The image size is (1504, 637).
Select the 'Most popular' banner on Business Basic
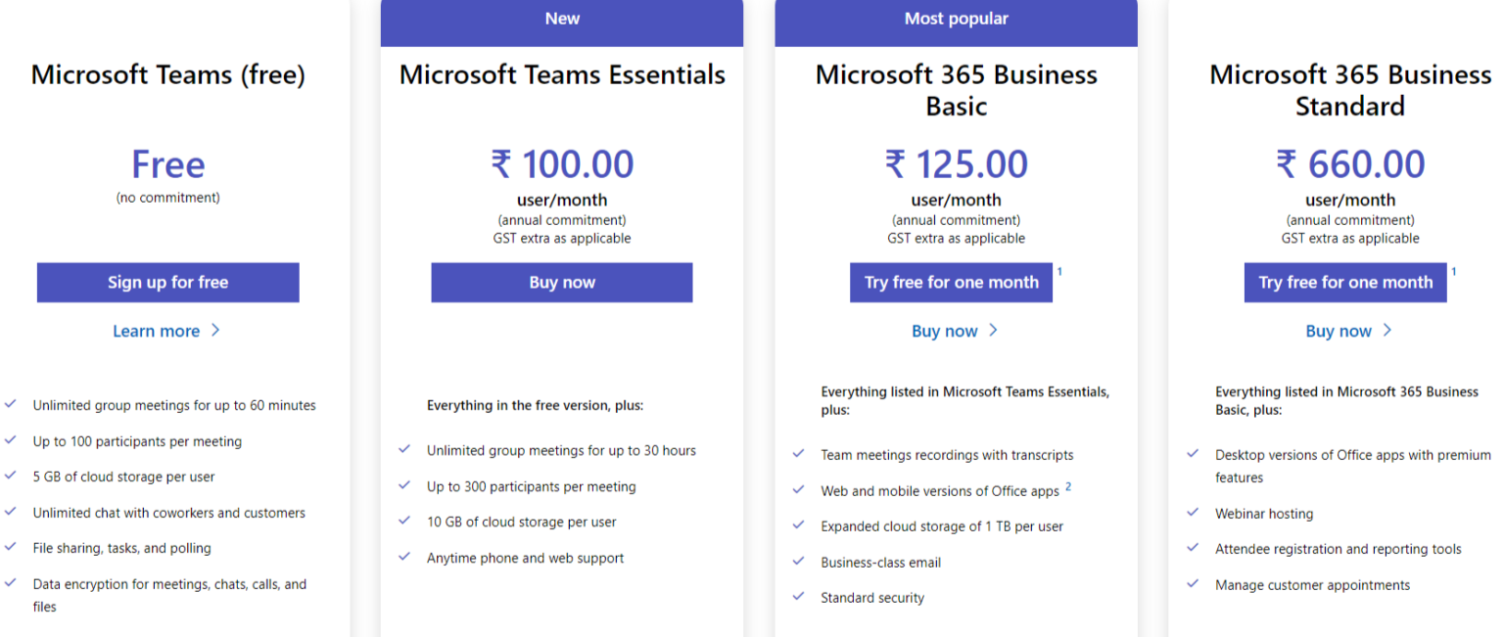pyautogui.click(x=956, y=18)
